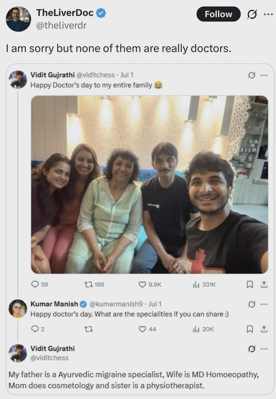Follow TheLiverDoc
This screenshot has height=399, width=276.
coord(218,14)
